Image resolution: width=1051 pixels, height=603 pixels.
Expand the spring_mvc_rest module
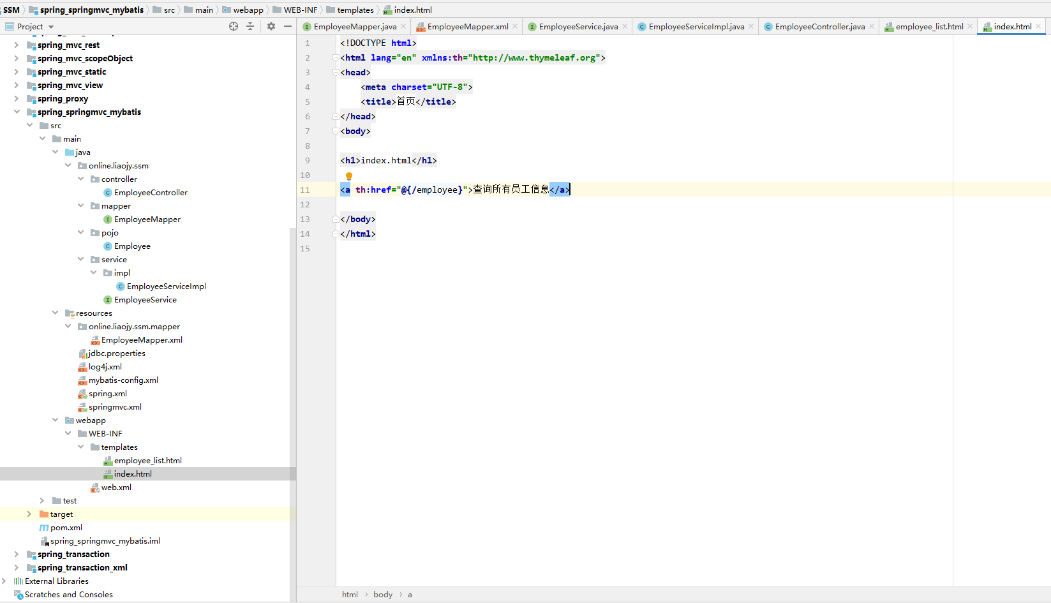17,45
